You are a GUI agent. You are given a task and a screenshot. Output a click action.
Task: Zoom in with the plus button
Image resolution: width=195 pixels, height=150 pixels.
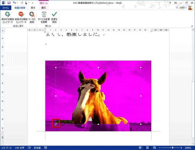(x=181, y=148)
